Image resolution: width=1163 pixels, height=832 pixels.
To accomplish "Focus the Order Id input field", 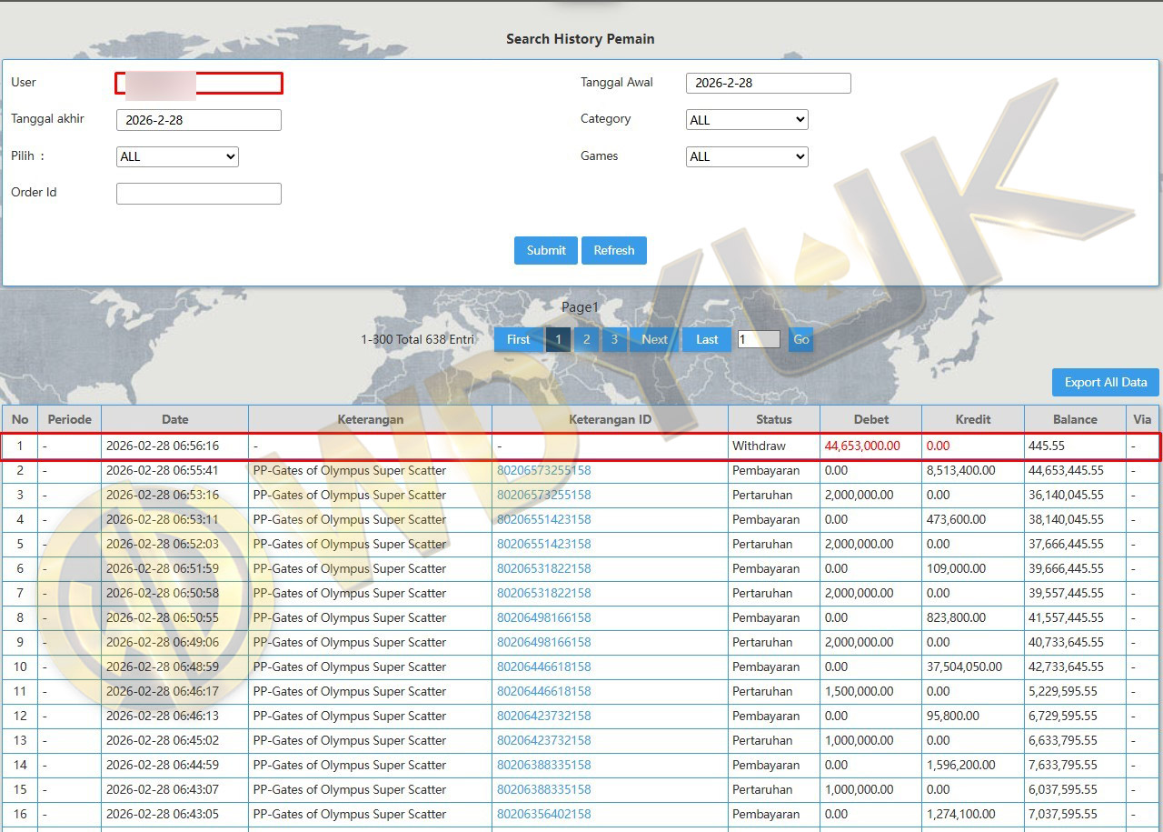I will click(x=198, y=194).
